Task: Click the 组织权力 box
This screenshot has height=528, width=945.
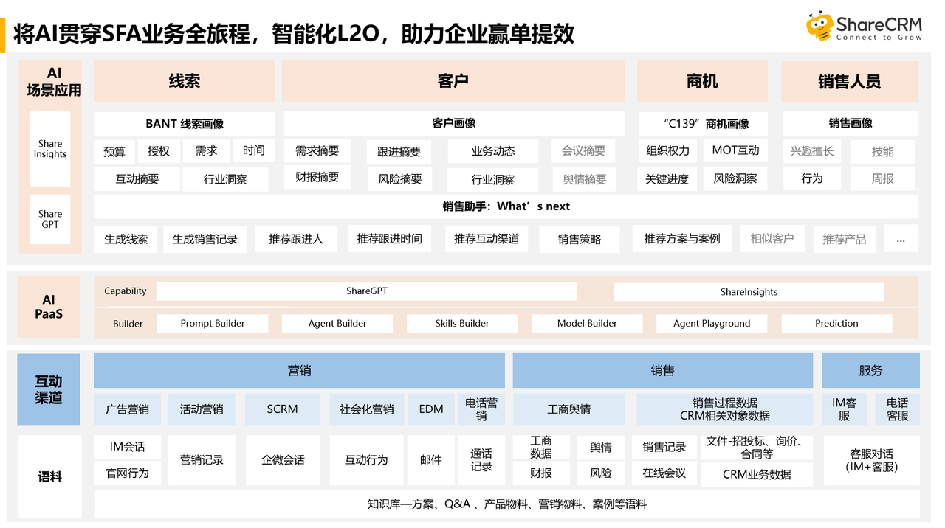Action: [x=667, y=150]
